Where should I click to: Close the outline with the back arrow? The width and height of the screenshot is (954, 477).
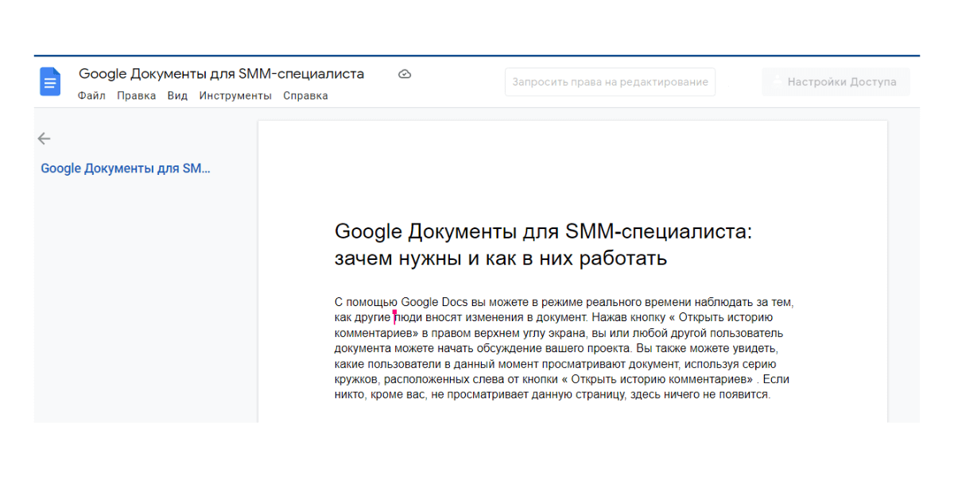44,138
